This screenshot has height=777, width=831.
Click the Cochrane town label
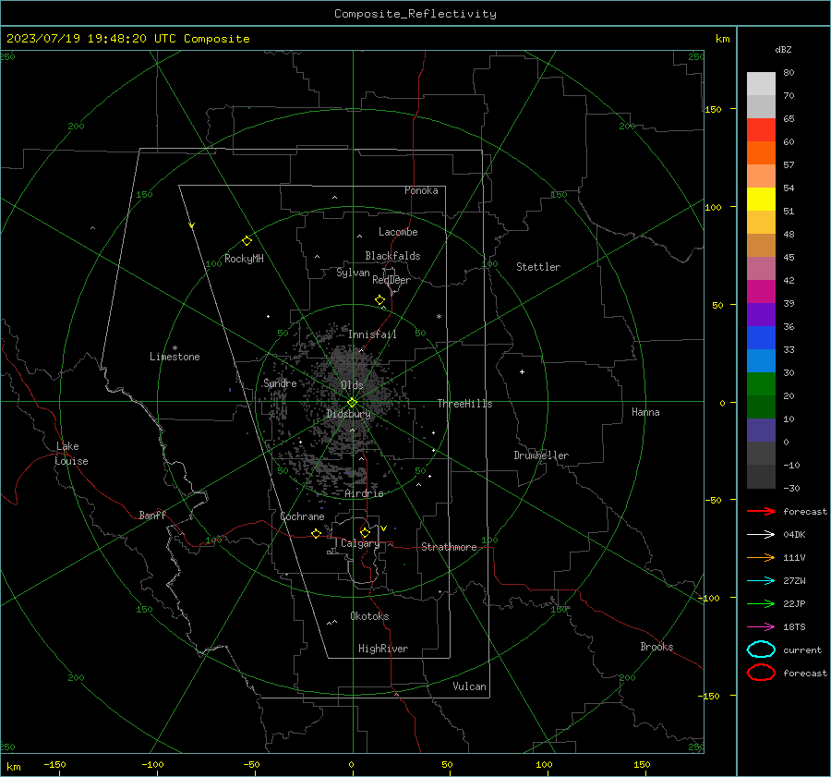tap(302, 516)
